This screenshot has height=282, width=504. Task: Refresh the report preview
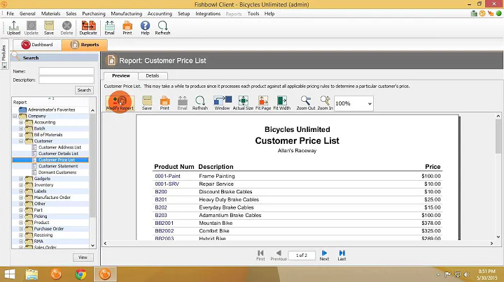200,103
